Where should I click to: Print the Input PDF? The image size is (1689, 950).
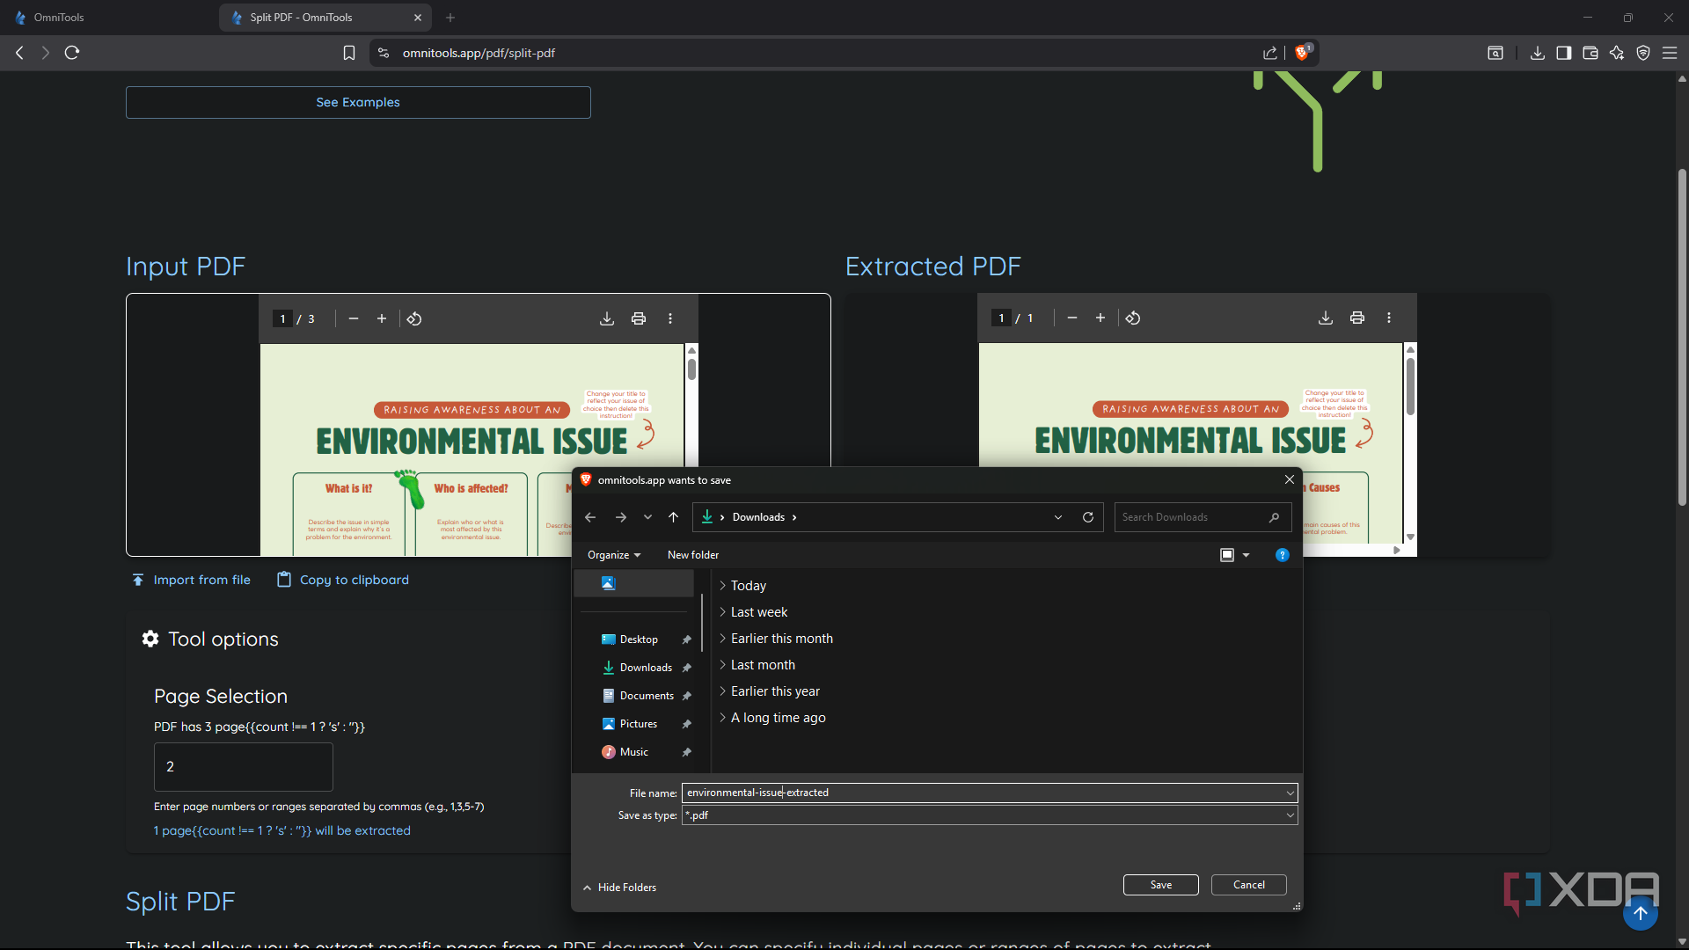coord(639,318)
